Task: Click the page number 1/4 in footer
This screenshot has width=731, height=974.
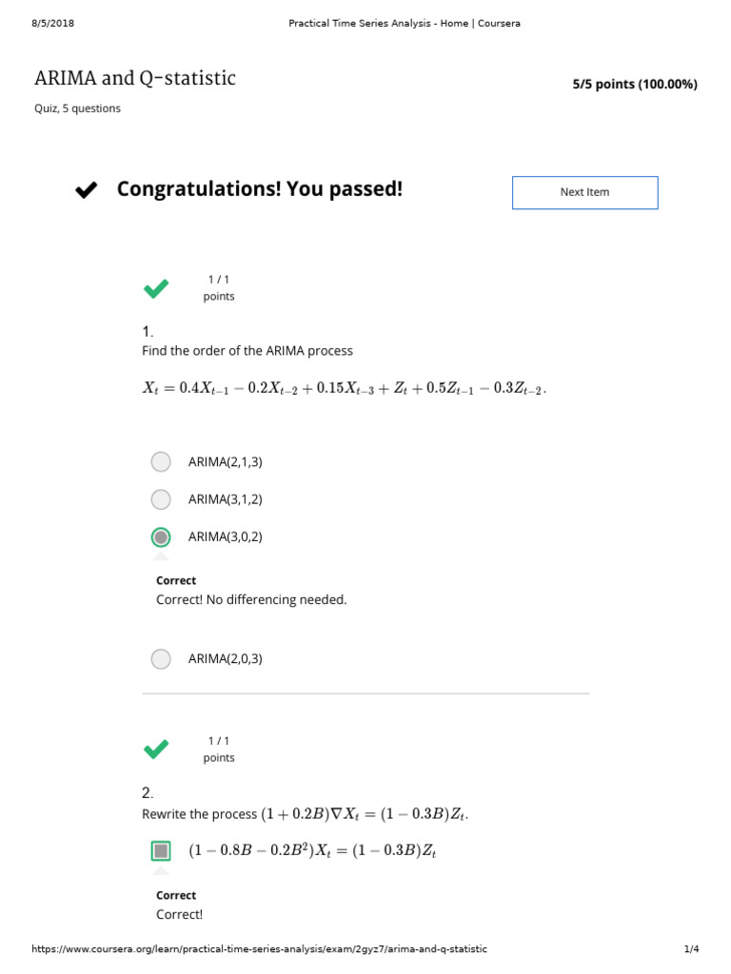Action: coord(691,949)
